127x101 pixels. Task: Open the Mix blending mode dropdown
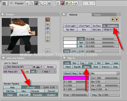[x=105, y=73]
